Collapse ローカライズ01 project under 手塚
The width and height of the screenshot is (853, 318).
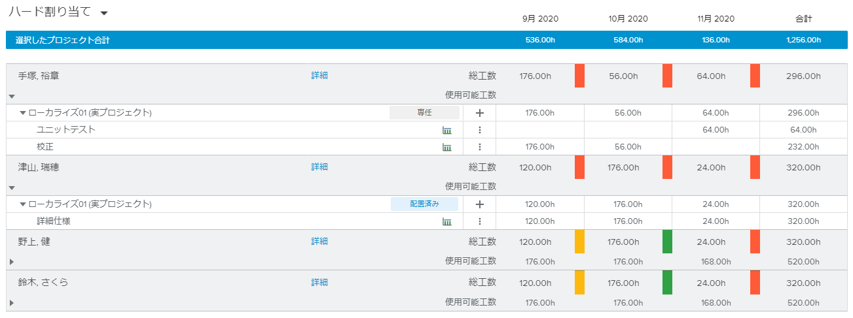coord(23,113)
